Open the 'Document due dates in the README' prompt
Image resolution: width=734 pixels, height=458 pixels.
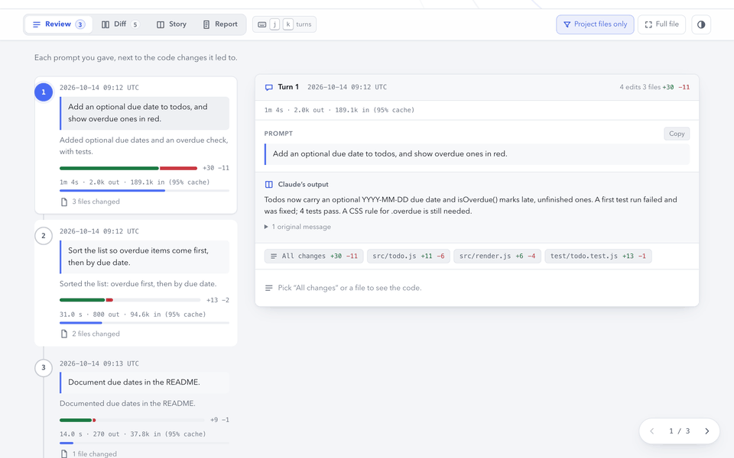pyautogui.click(x=145, y=382)
